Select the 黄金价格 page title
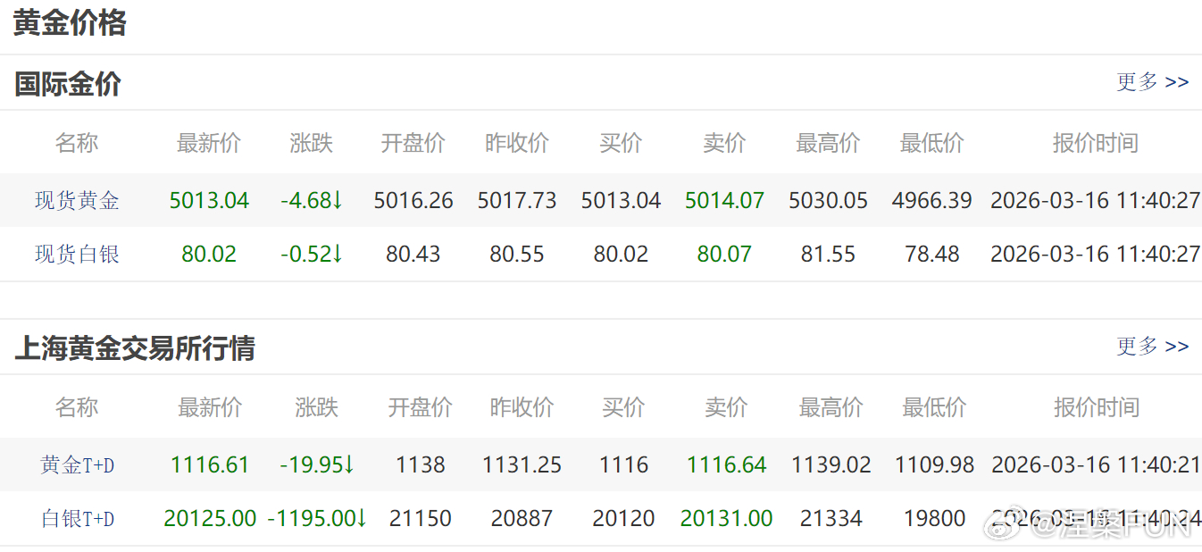The width and height of the screenshot is (1202, 552). point(69,24)
